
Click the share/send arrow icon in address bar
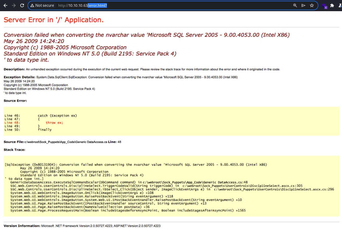(x=303, y=5)
